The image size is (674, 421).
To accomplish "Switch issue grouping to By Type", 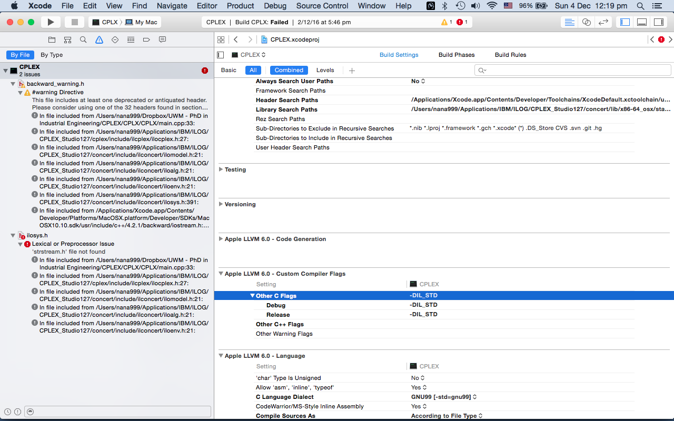I will coord(52,55).
